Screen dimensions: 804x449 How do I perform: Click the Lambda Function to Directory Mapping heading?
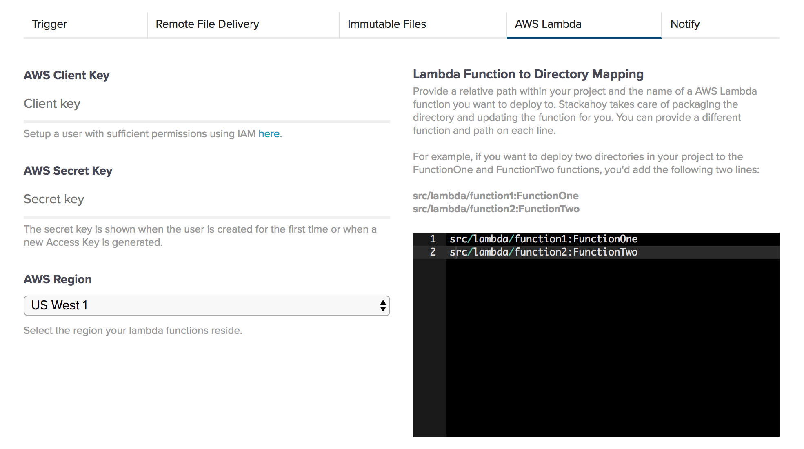click(x=528, y=74)
